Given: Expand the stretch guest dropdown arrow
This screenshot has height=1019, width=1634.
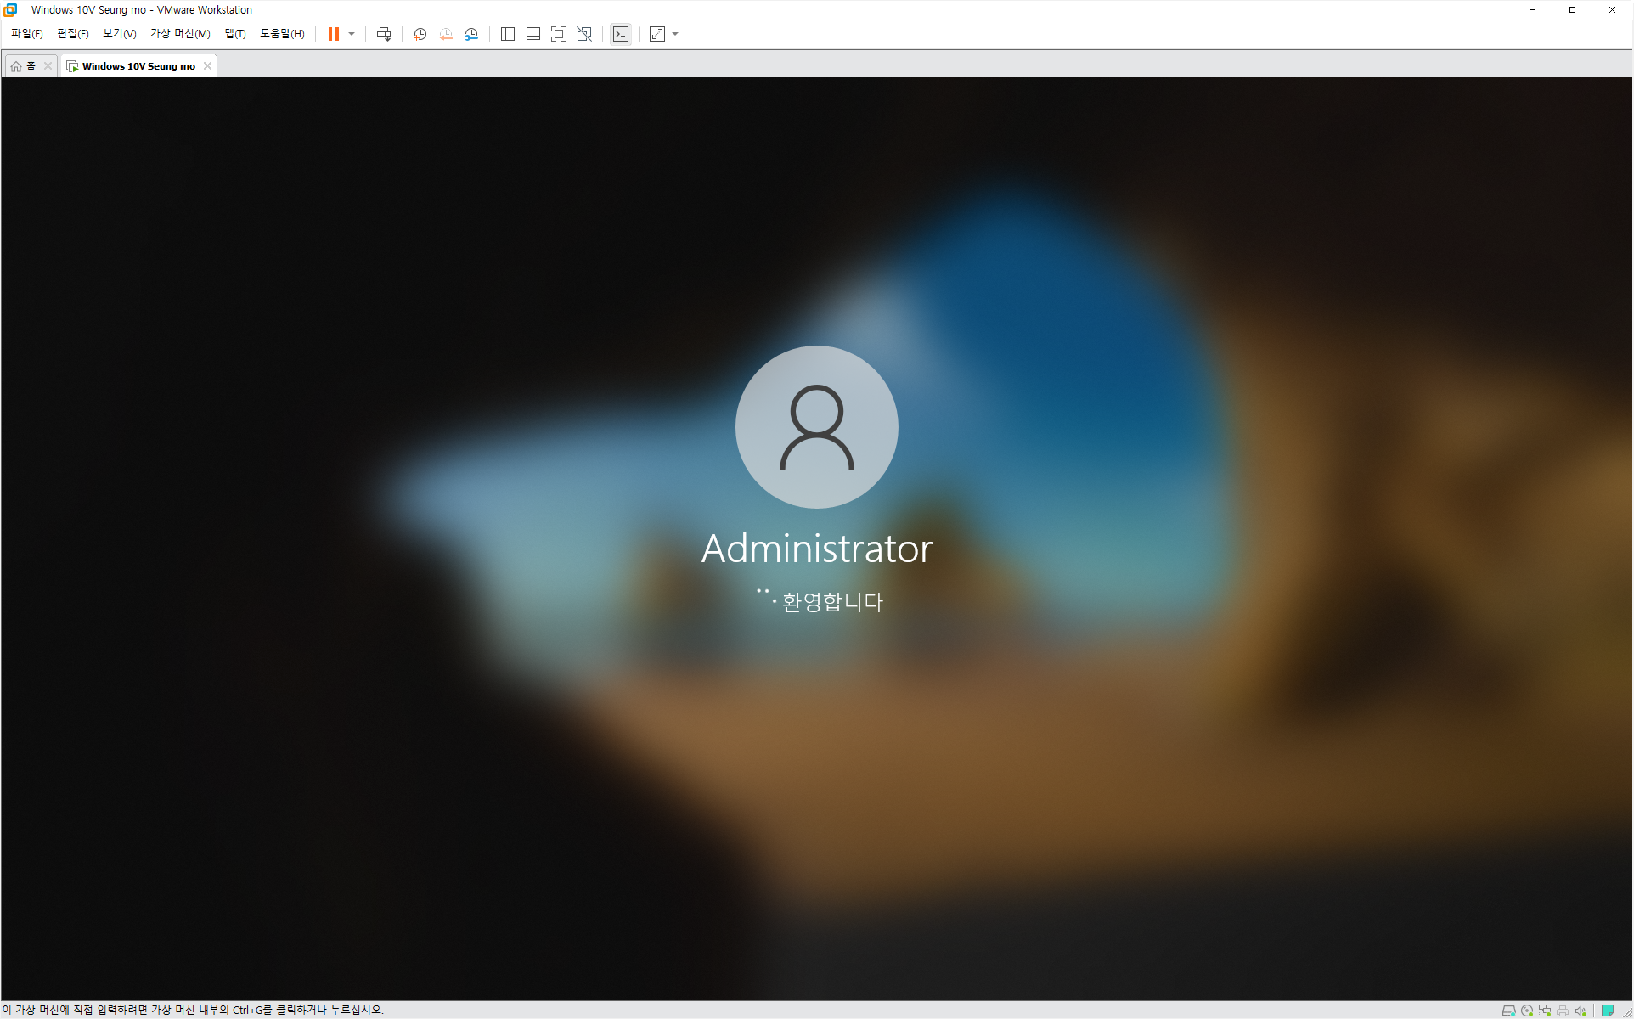Looking at the screenshot, I should point(675,34).
